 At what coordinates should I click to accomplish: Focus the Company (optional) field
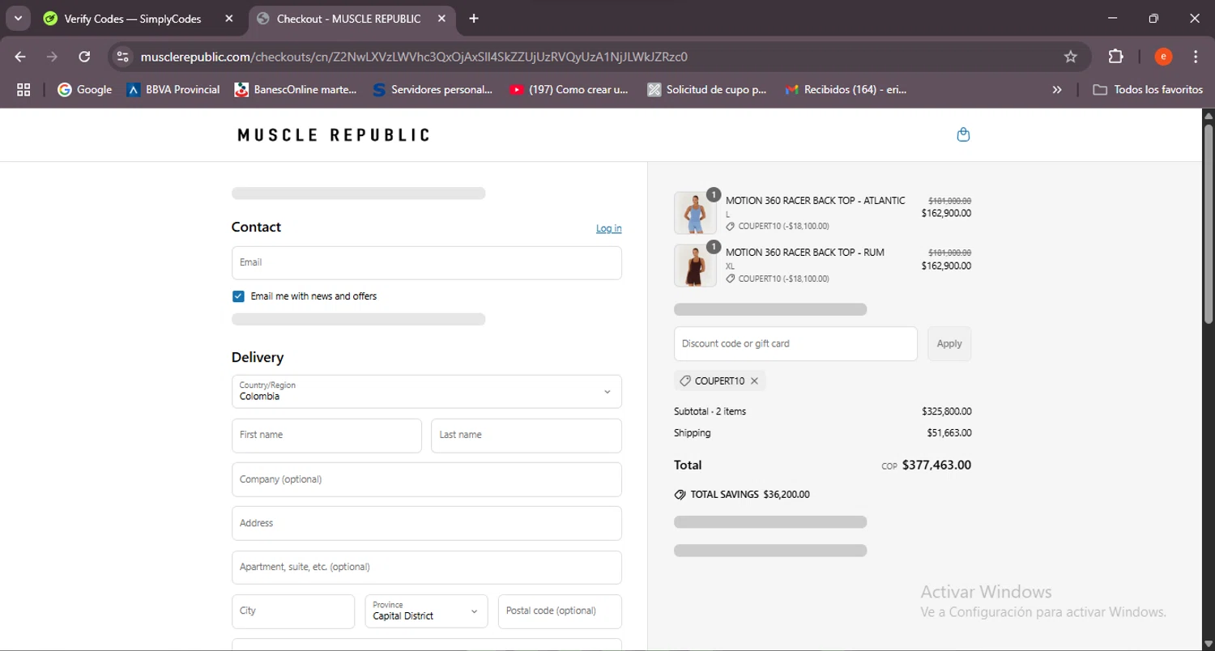pos(427,479)
